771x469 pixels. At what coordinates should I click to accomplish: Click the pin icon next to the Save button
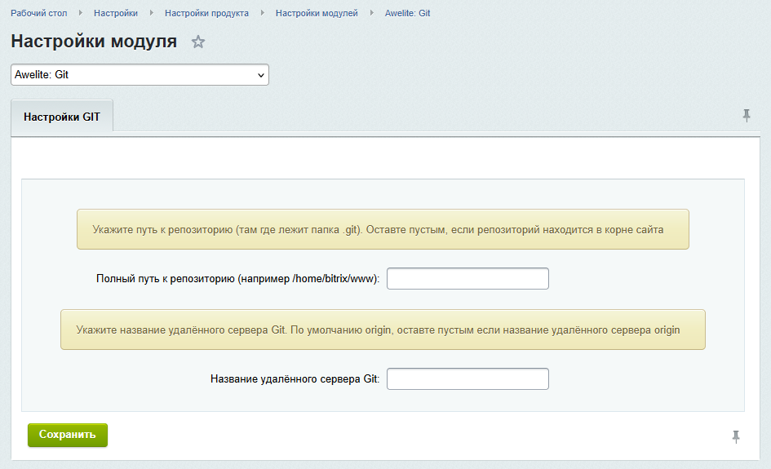[736, 436]
